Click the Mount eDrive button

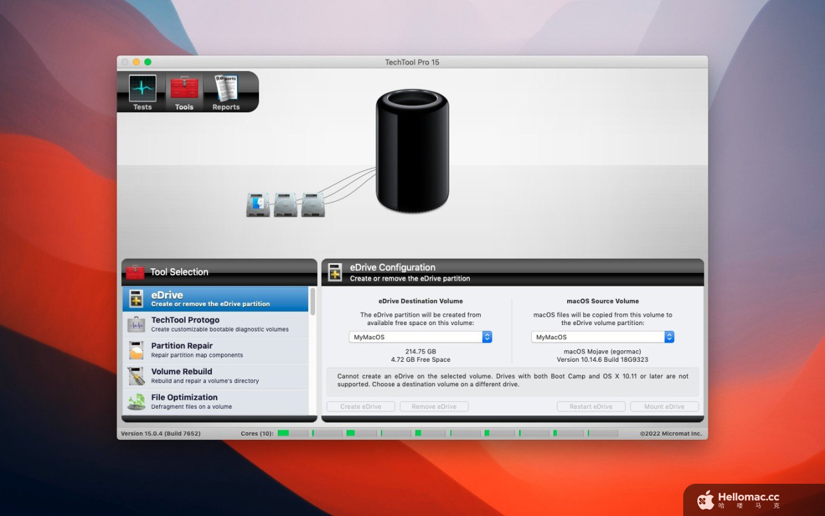(x=665, y=406)
